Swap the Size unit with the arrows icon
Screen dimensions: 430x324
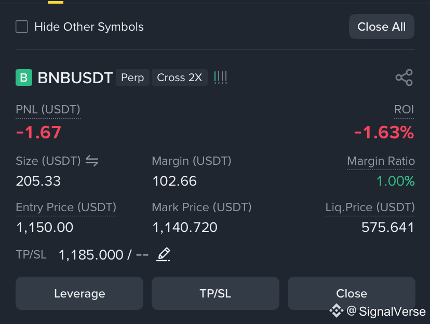(x=92, y=161)
